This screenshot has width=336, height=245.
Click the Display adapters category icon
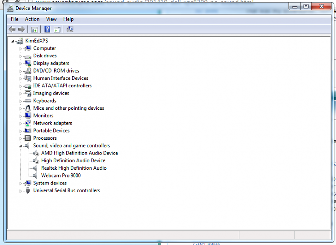28,63
